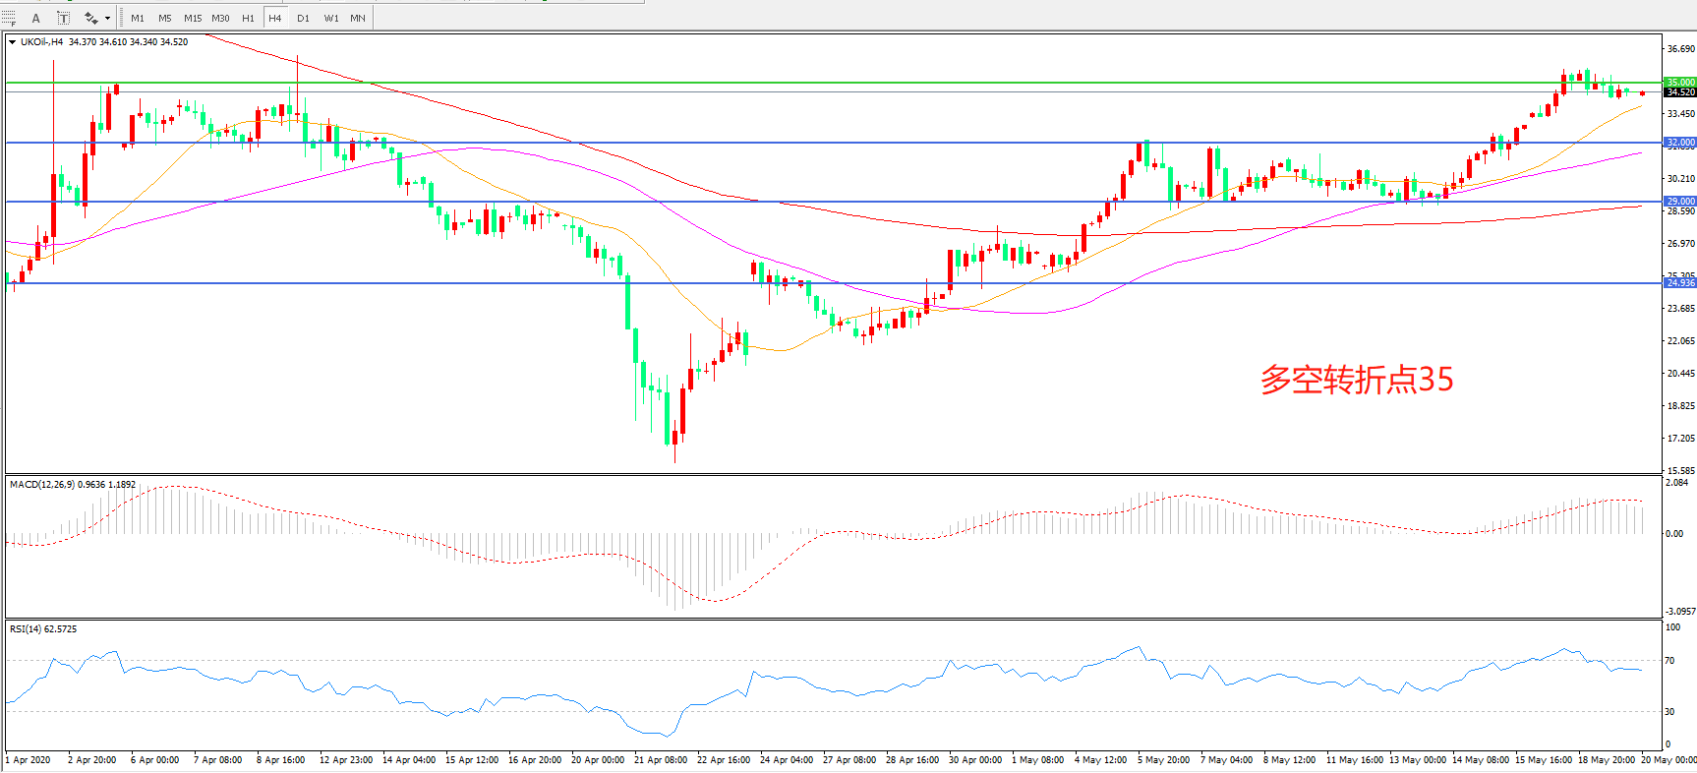The height and width of the screenshot is (773, 1697).
Task: Change the period to W1
Action: [x=331, y=18]
